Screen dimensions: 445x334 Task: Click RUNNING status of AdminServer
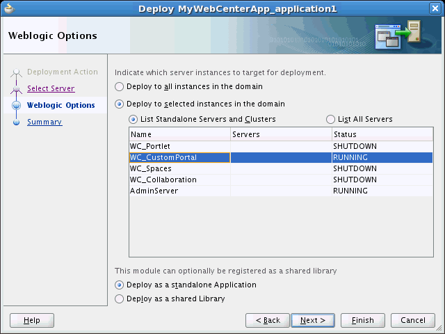[x=350, y=191]
